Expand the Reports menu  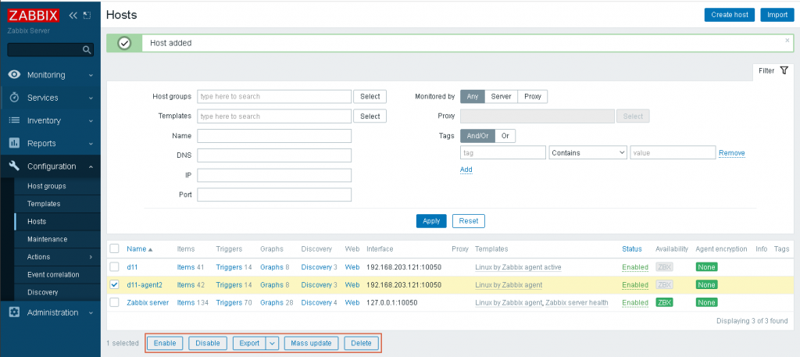91,144
